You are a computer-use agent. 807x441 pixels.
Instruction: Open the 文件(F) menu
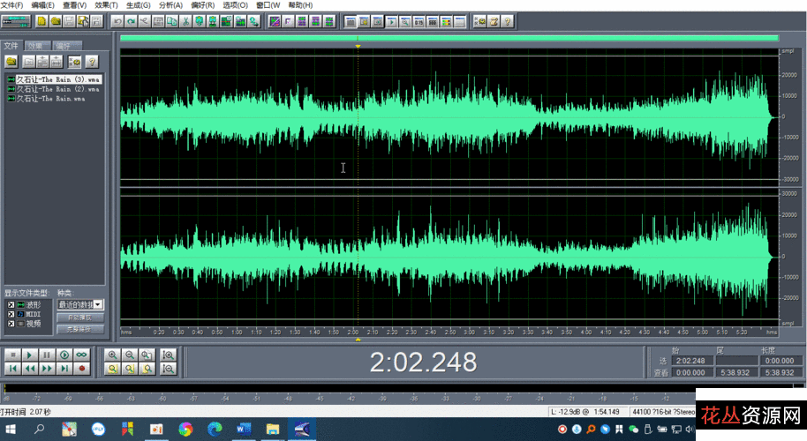click(x=12, y=5)
